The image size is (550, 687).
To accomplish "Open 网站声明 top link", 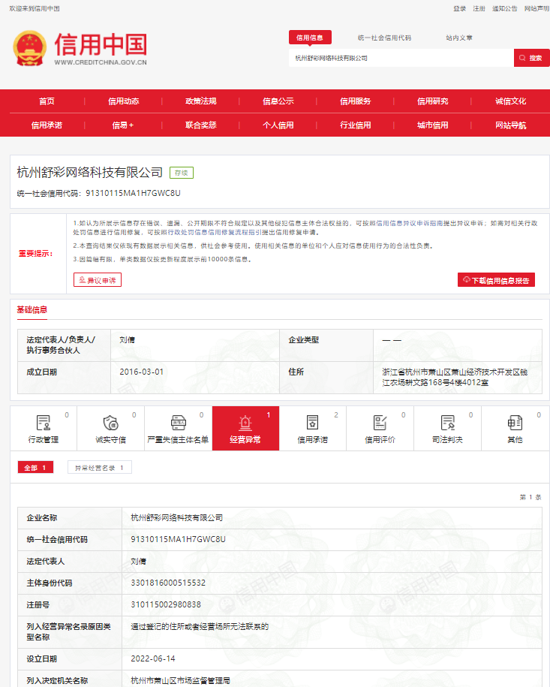I will [x=536, y=8].
